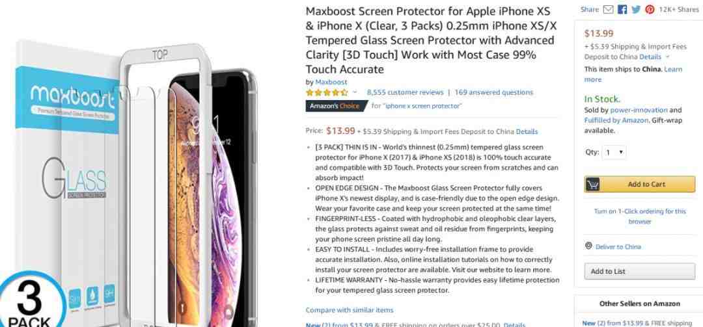
Task: Open the star rating breakdown
Action: click(326, 93)
